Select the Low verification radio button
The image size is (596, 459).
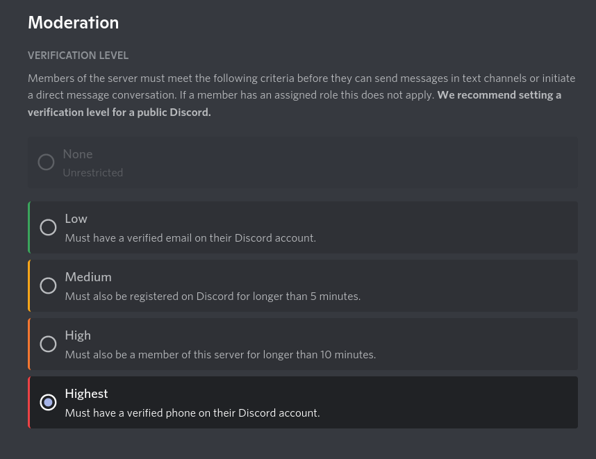[48, 227]
